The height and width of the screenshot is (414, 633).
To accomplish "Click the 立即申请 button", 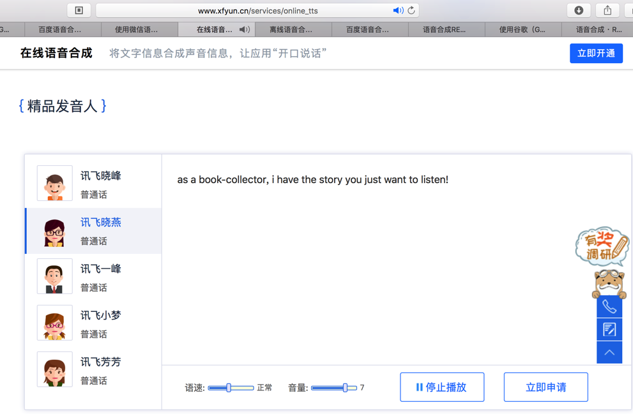I will (545, 387).
